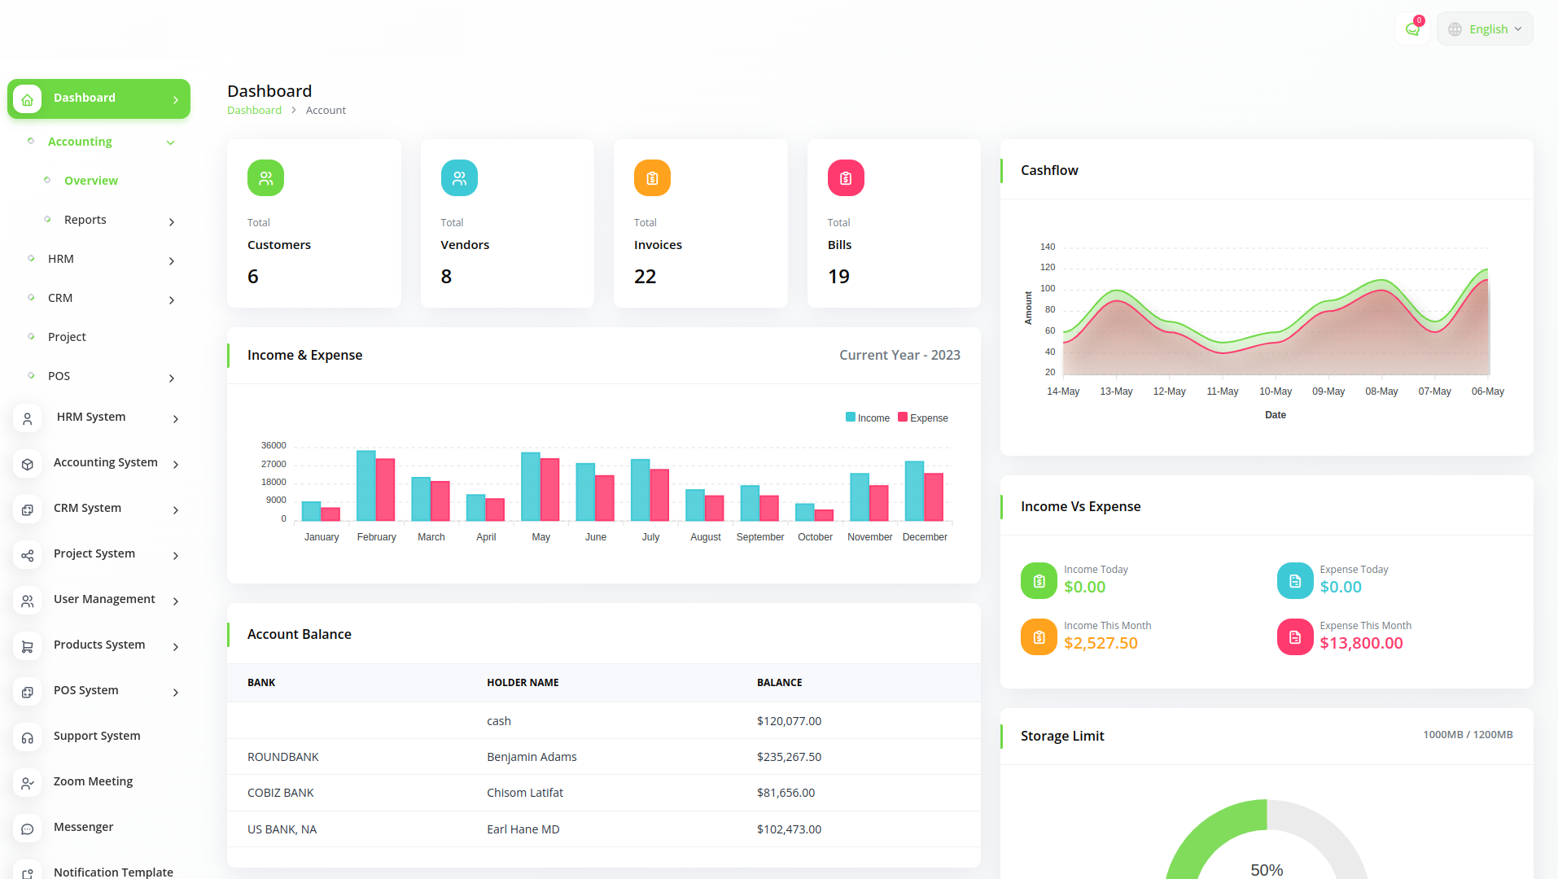This screenshot has height=879, width=1558.
Task: Click the May income bar in chart
Action: click(531, 487)
